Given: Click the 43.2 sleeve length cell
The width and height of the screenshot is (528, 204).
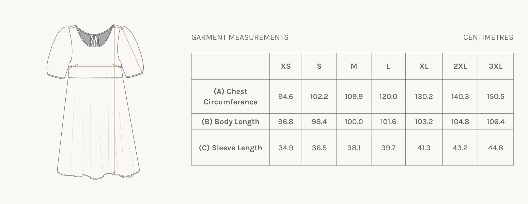Looking at the screenshot, I should point(460,148).
